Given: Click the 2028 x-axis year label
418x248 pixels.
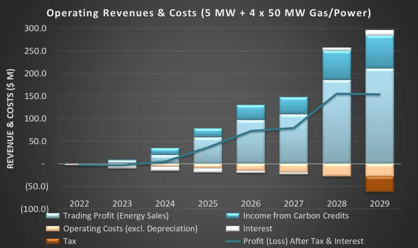Looking at the screenshot, I should coord(336,204).
